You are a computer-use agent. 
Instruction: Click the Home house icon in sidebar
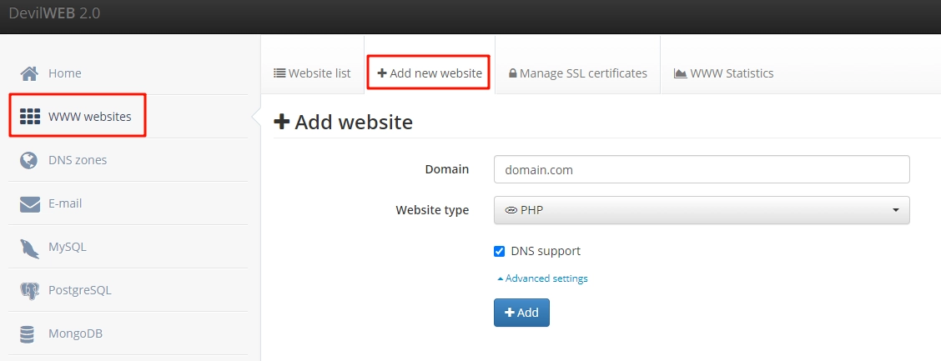29,73
